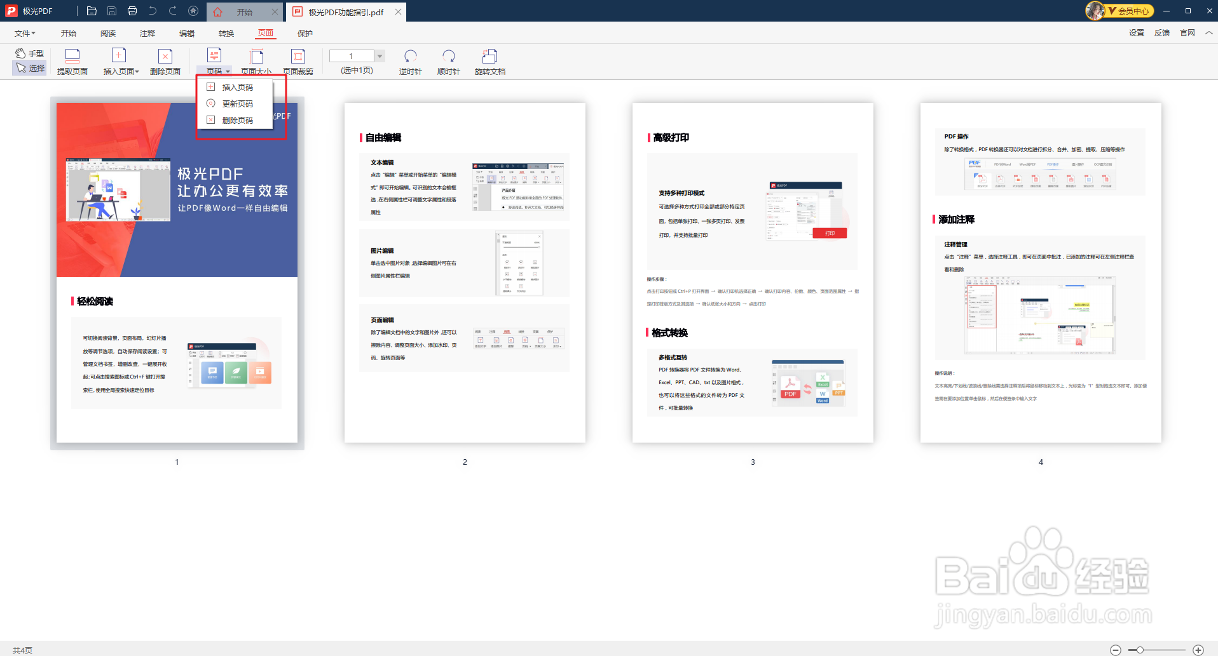Zoom out with the minus icon

tap(1116, 650)
